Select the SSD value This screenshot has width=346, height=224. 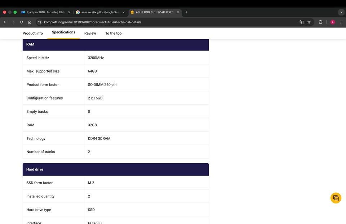point(91,210)
